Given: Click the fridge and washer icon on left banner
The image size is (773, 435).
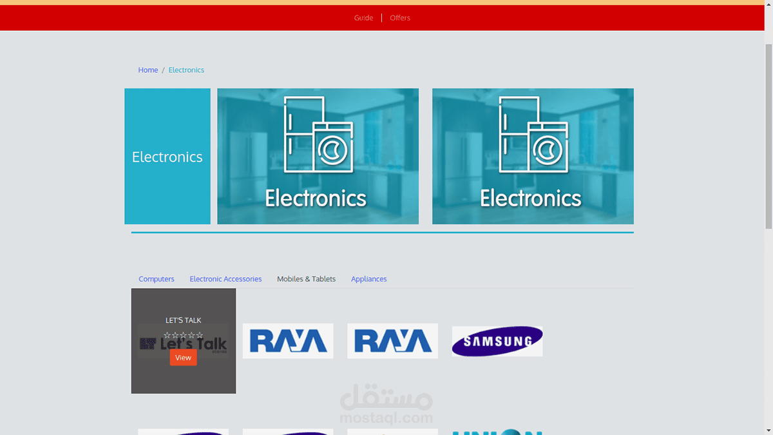Looking at the screenshot, I should tap(319, 135).
